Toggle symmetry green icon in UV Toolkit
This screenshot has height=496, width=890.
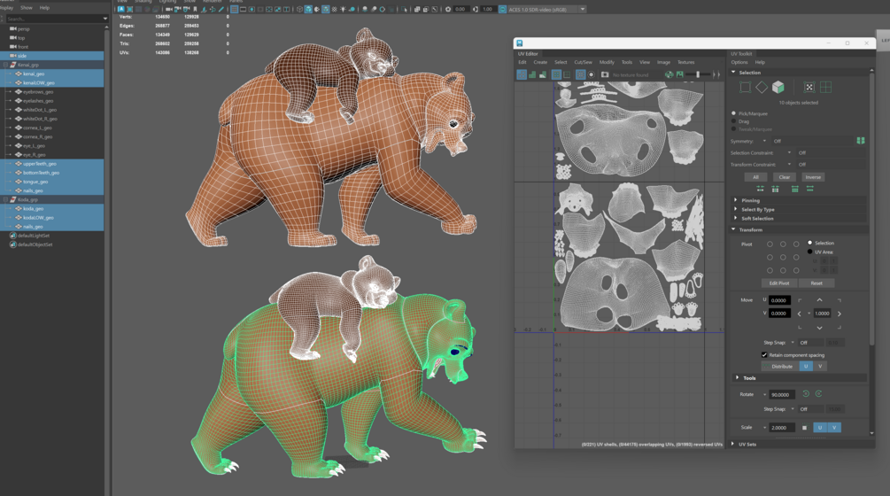point(861,141)
